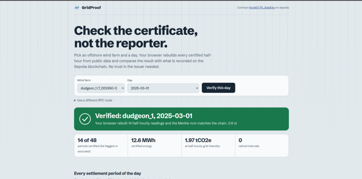Click the Every settlement period of the day heading

[107, 173]
